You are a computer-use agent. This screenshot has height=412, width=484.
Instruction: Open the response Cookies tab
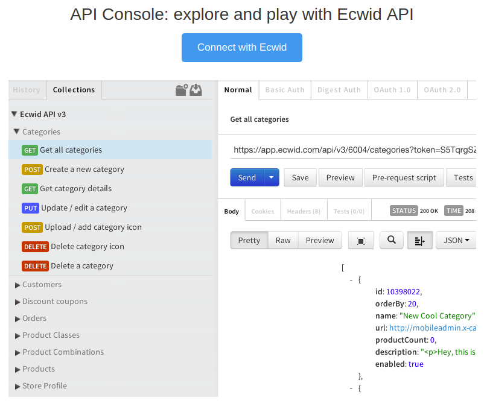point(263,211)
